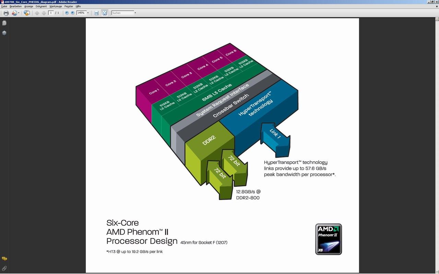Click the 6MB L3 Cache label

coord(217,92)
